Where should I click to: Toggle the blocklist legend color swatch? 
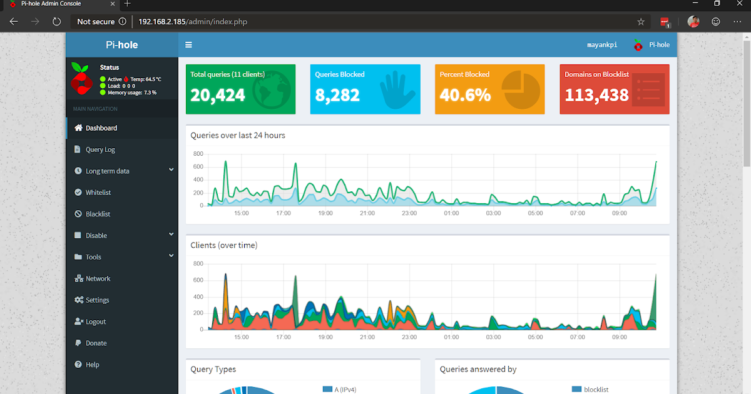[576, 390]
